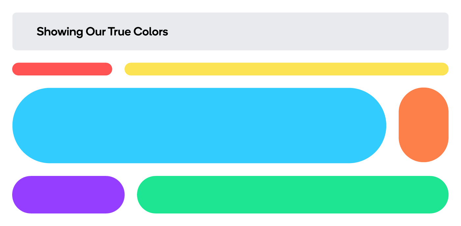The width and height of the screenshot is (461, 226).
Task: Click the word "True" in the heading
Action: (x=120, y=32)
